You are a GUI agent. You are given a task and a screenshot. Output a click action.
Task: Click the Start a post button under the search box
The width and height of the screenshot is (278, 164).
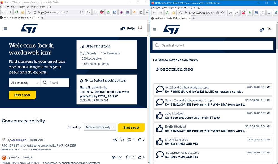click(x=22, y=95)
